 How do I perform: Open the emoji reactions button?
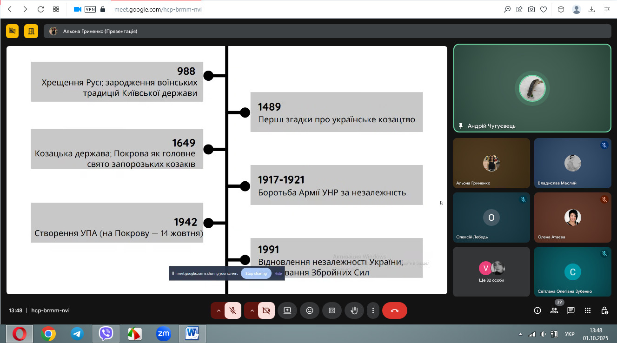point(310,310)
